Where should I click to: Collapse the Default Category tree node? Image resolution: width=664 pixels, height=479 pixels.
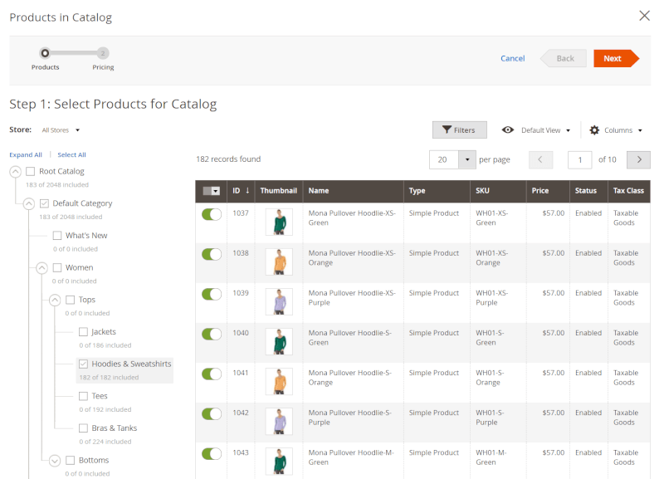point(29,203)
